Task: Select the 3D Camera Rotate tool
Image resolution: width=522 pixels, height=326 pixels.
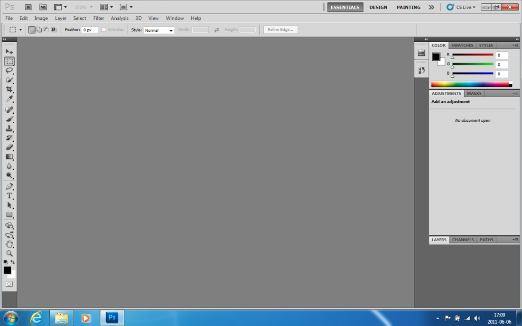Action: [x=9, y=235]
